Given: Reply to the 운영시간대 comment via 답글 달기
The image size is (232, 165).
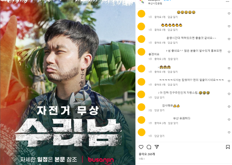Looking at the screenshot, I should [173, 43].
